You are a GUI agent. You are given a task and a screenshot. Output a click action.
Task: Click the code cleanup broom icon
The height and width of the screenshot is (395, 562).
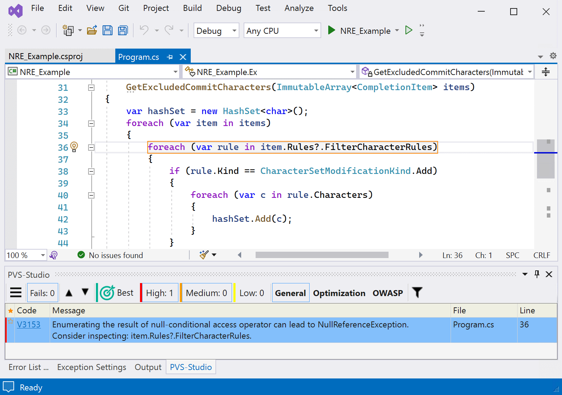pyautogui.click(x=204, y=255)
